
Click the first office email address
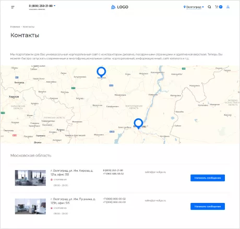155,172
